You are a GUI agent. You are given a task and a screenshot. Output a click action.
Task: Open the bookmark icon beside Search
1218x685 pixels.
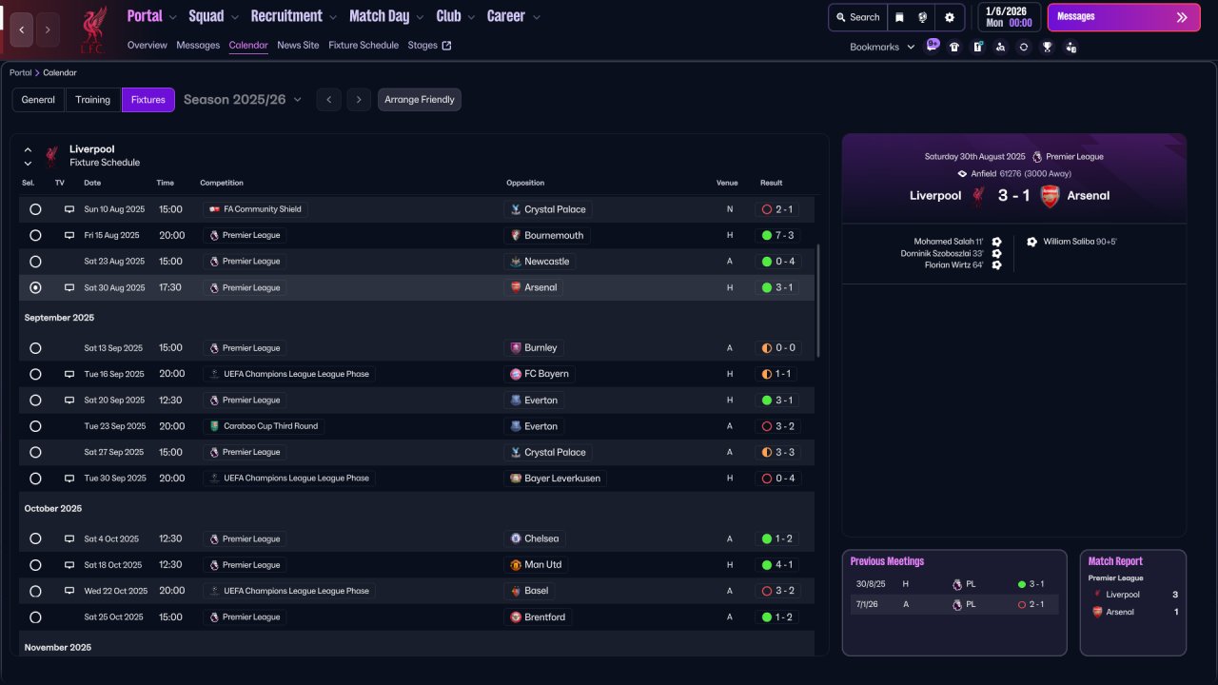[899, 17]
